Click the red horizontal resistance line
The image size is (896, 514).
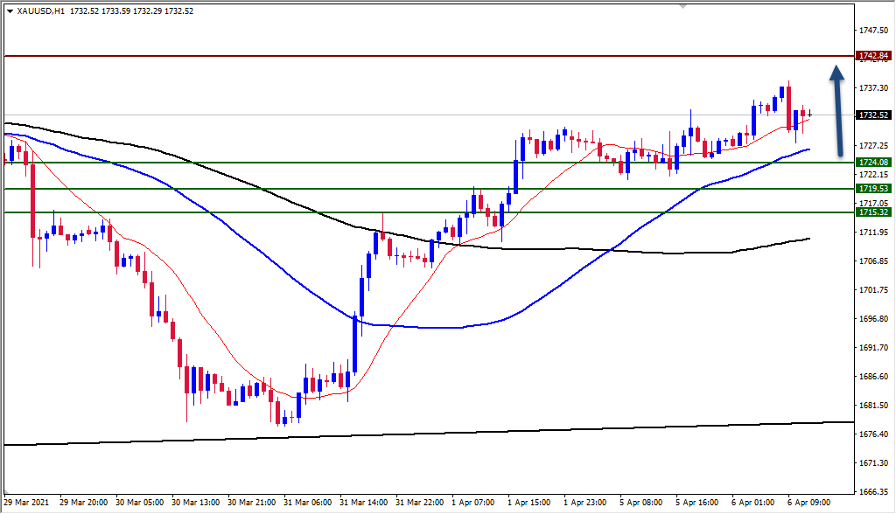tap(429, 56)
